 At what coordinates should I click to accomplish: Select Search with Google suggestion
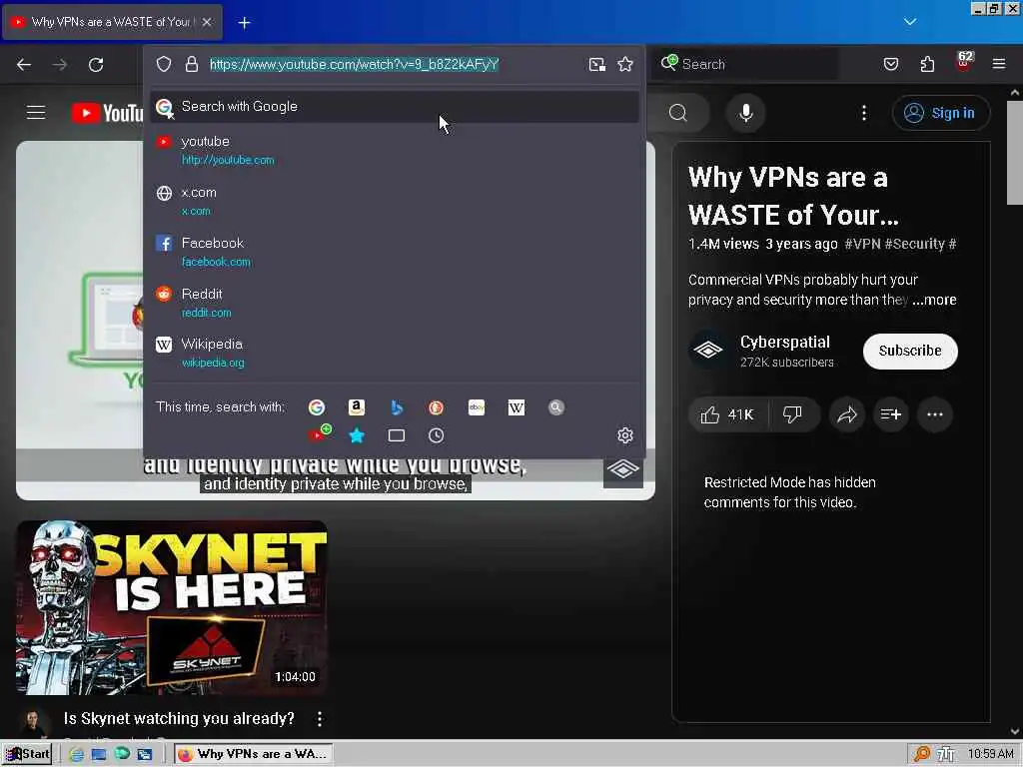tap(394, 106)
